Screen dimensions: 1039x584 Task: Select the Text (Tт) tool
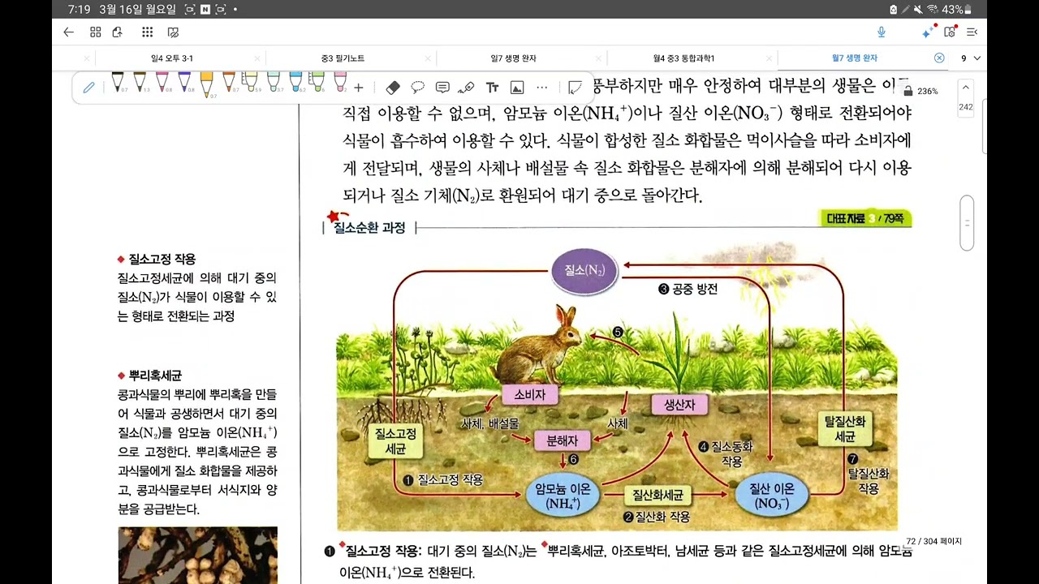[492, 88]
